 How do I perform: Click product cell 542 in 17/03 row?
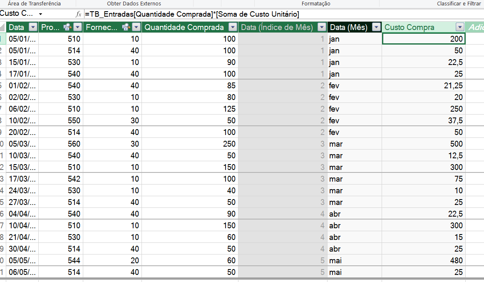61,179
